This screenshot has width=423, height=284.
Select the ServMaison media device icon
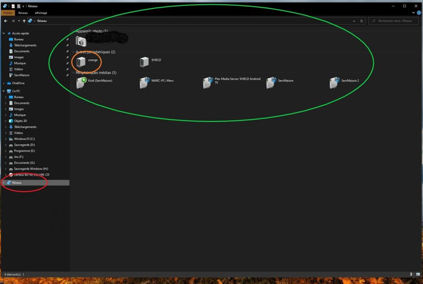coord(271,83)
